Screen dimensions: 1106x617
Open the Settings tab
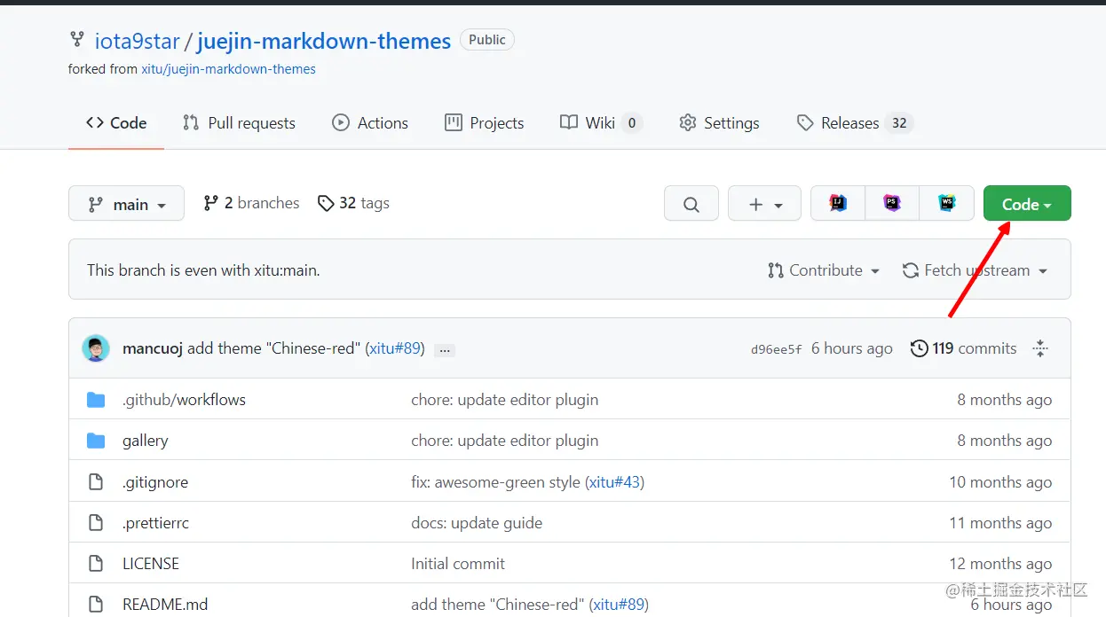(x=719, y=123)
